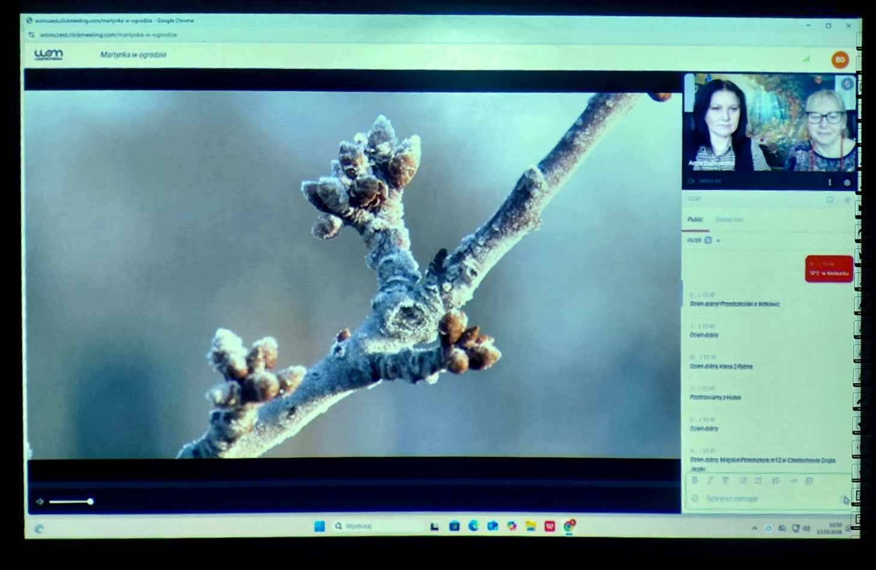Toggle the FILTER checkbox in chat
The height and width of the screenshot is (570, 876).
point(708,240)
